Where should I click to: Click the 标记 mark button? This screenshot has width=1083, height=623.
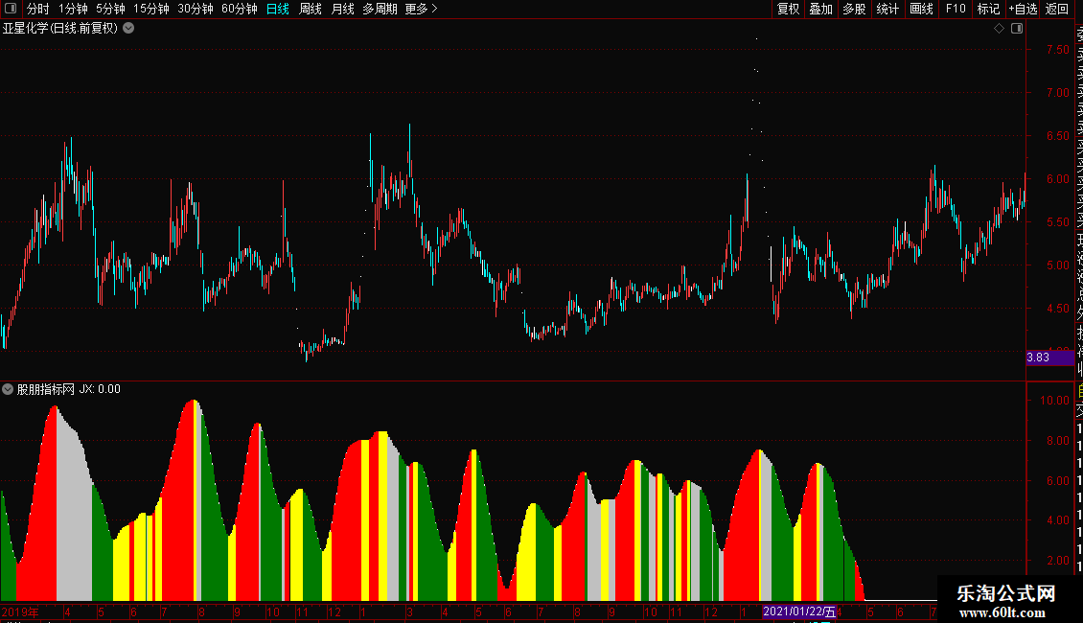[x=988, y=9]
